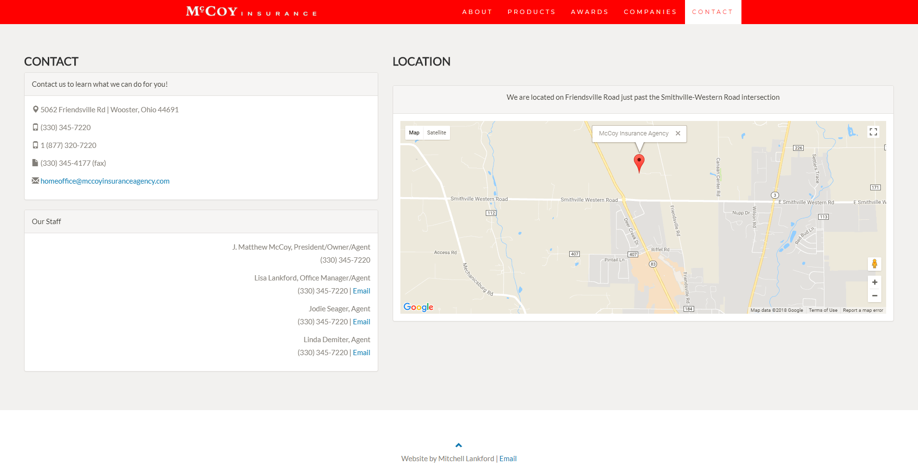
Task: Click the red map marker pin
Action: tap(639, 163)
